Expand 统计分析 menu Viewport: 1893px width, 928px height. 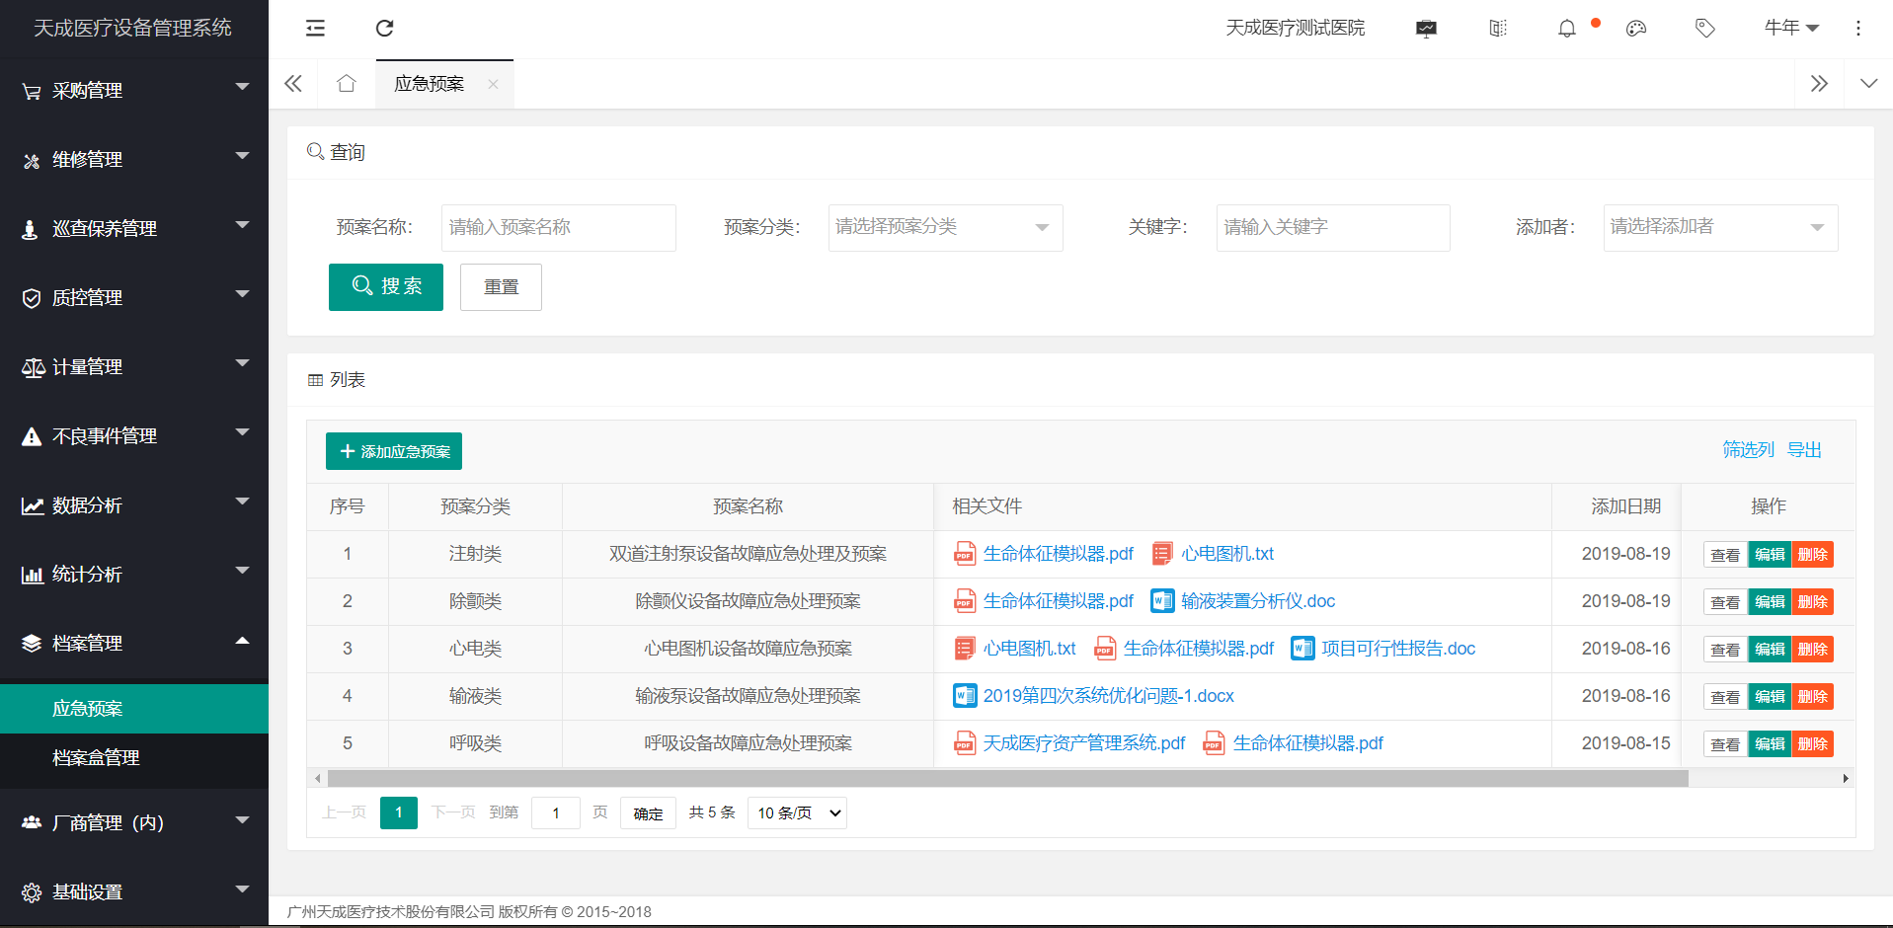click(x=134, y=574)
